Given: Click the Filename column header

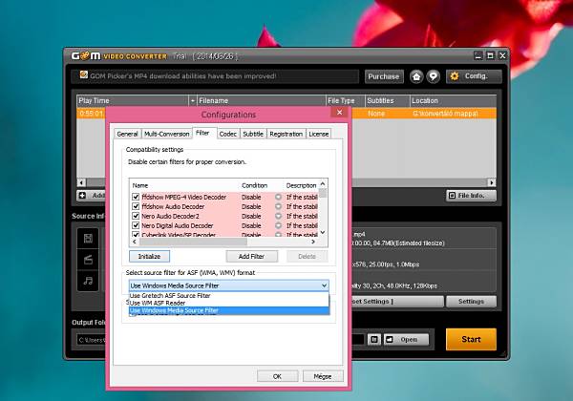Looking at the screenshot, I should (261, 101).
